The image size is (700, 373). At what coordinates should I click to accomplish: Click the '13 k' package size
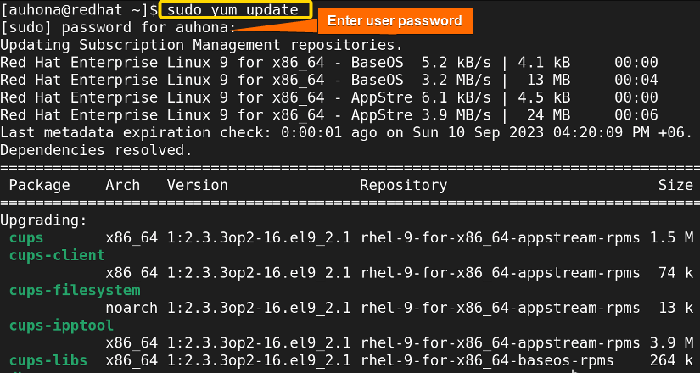pyautogui.click(x=675, y=308)
